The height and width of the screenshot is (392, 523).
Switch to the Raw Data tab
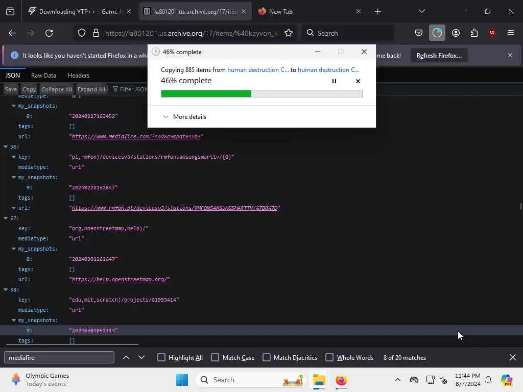pyautogui.click(x=44, y=76)
